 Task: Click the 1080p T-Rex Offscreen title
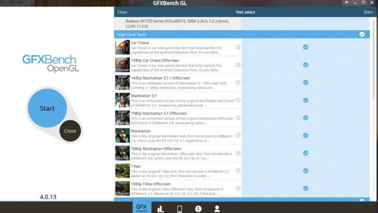151,184
